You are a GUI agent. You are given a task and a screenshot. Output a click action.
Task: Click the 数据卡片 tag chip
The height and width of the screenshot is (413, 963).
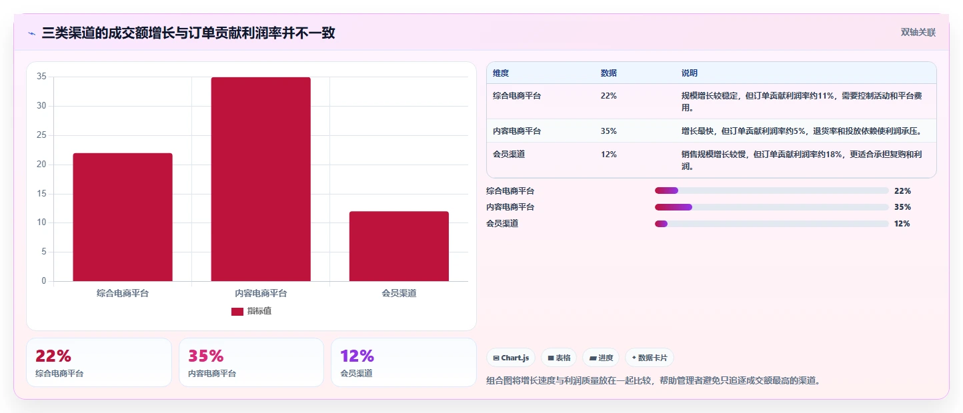coord(650,358)
